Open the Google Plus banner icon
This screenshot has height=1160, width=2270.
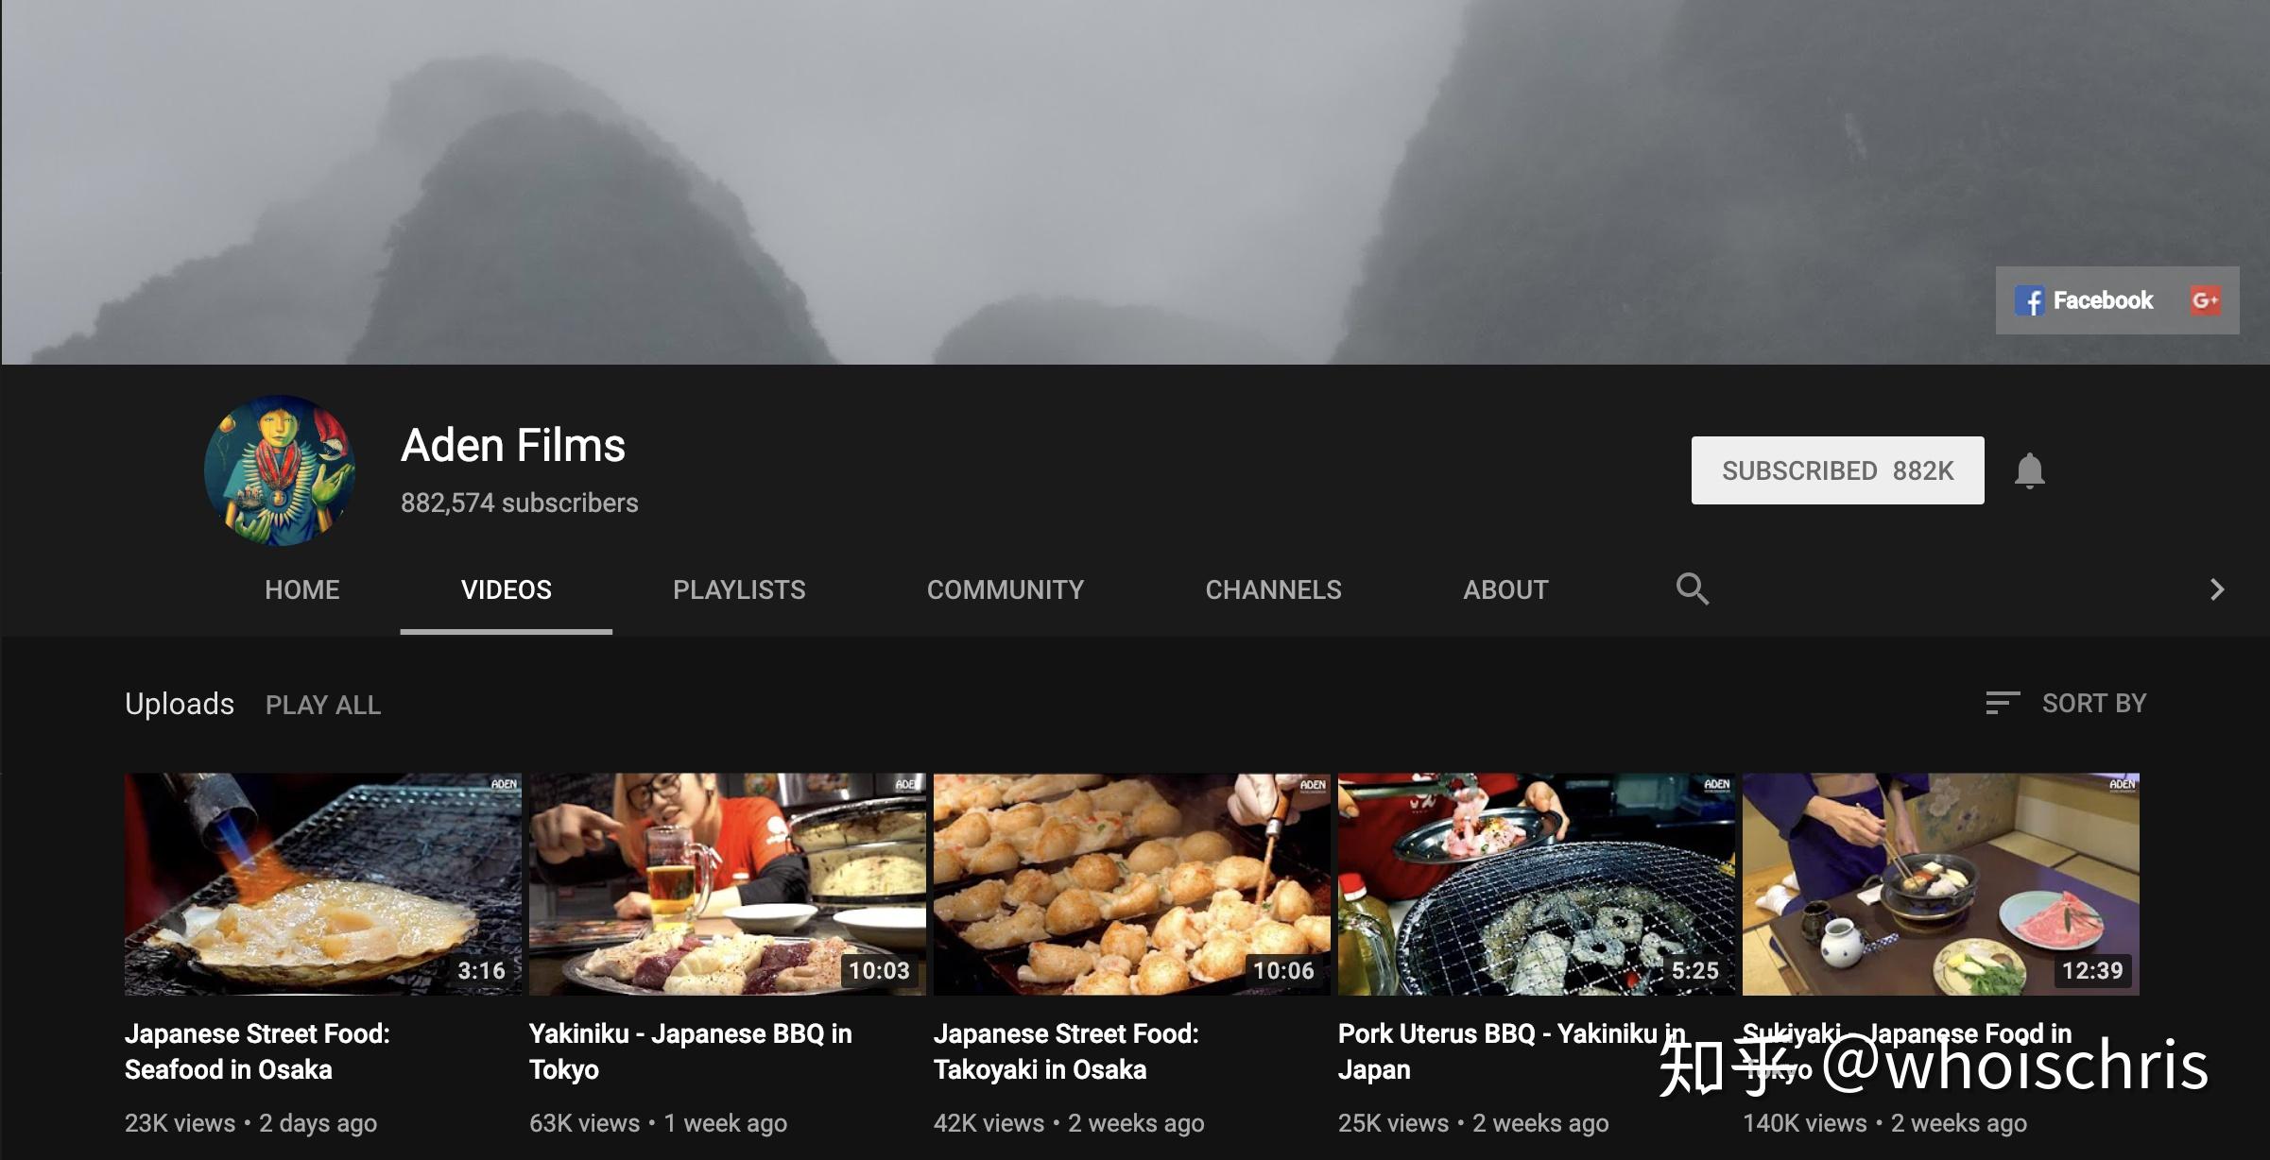click(x=2205, y=300)
